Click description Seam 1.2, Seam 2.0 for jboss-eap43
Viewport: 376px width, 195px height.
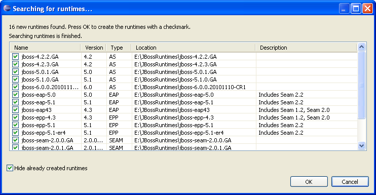pyautogui.click(x=294, y=110)
